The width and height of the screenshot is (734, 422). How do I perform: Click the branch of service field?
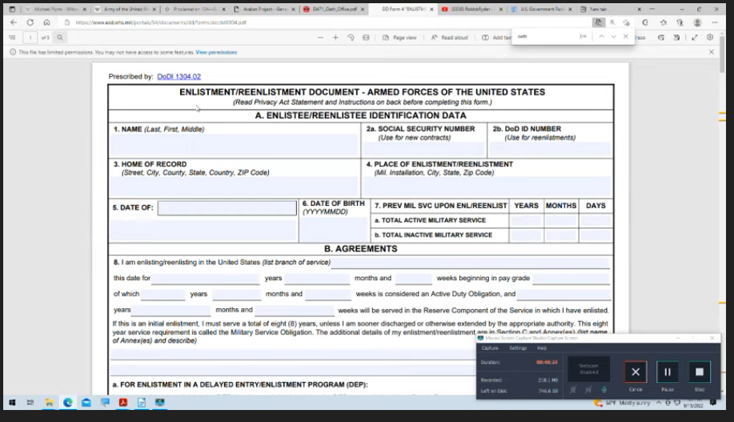pyautogui.click(x=471, y=263)
